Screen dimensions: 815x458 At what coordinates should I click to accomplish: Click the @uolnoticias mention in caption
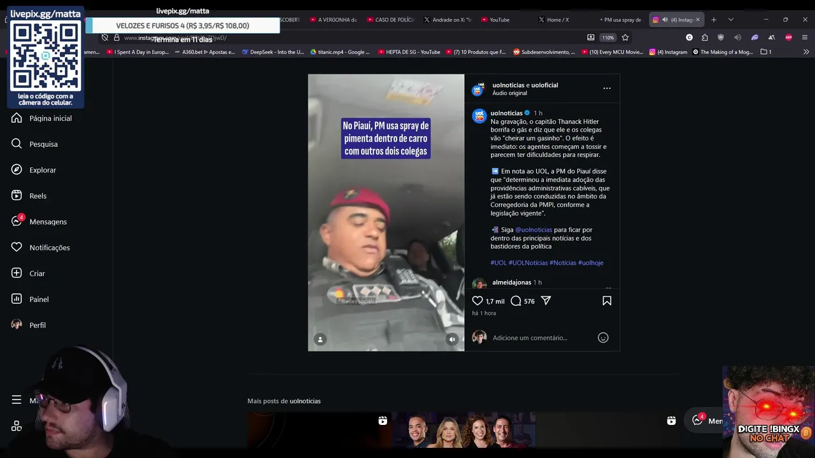click(534, 230)
